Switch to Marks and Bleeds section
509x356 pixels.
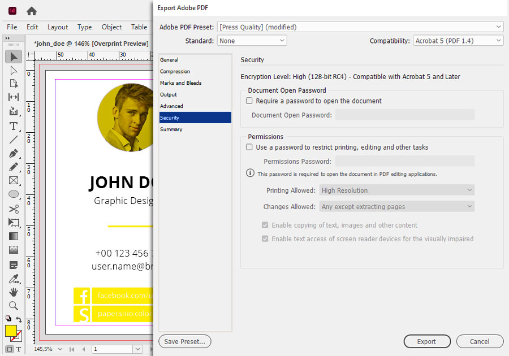click(195, 83)
